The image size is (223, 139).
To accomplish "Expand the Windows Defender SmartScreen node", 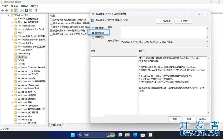I will tap(12, 68).
